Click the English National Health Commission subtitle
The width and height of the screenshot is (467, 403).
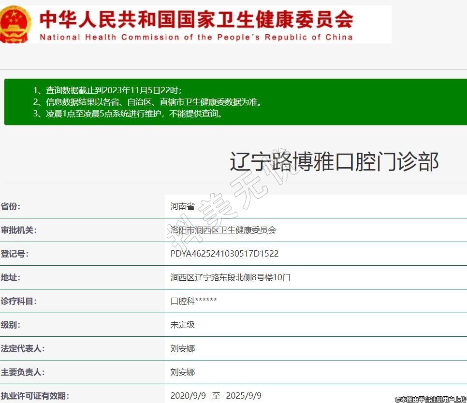click(196, 37)
